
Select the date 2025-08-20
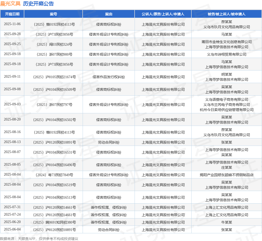(x=12, y=119)
